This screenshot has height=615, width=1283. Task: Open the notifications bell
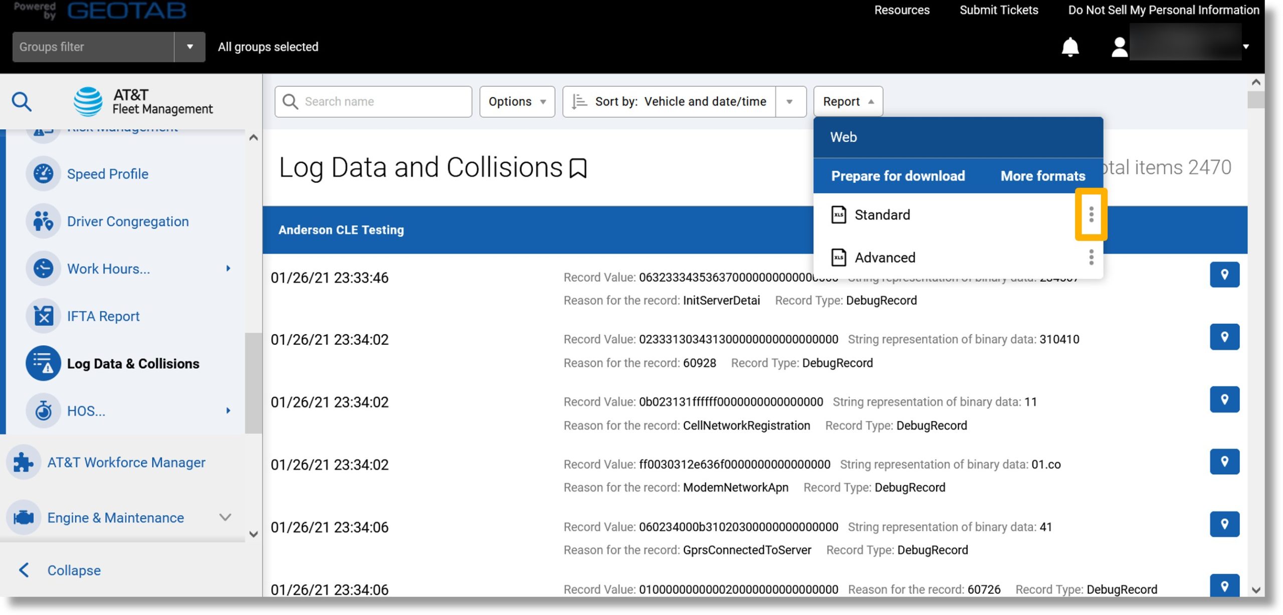point(1070,47)
